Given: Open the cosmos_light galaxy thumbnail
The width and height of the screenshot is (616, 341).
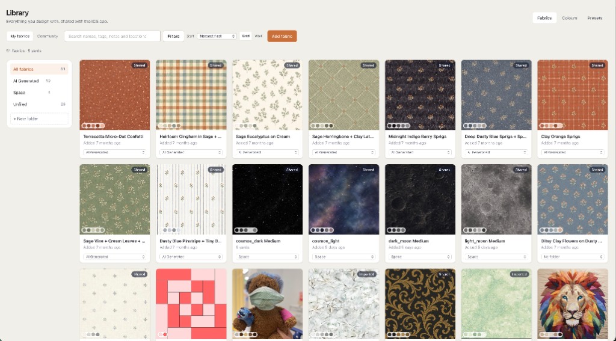Looking at the screenshot, I should point(343,199).
